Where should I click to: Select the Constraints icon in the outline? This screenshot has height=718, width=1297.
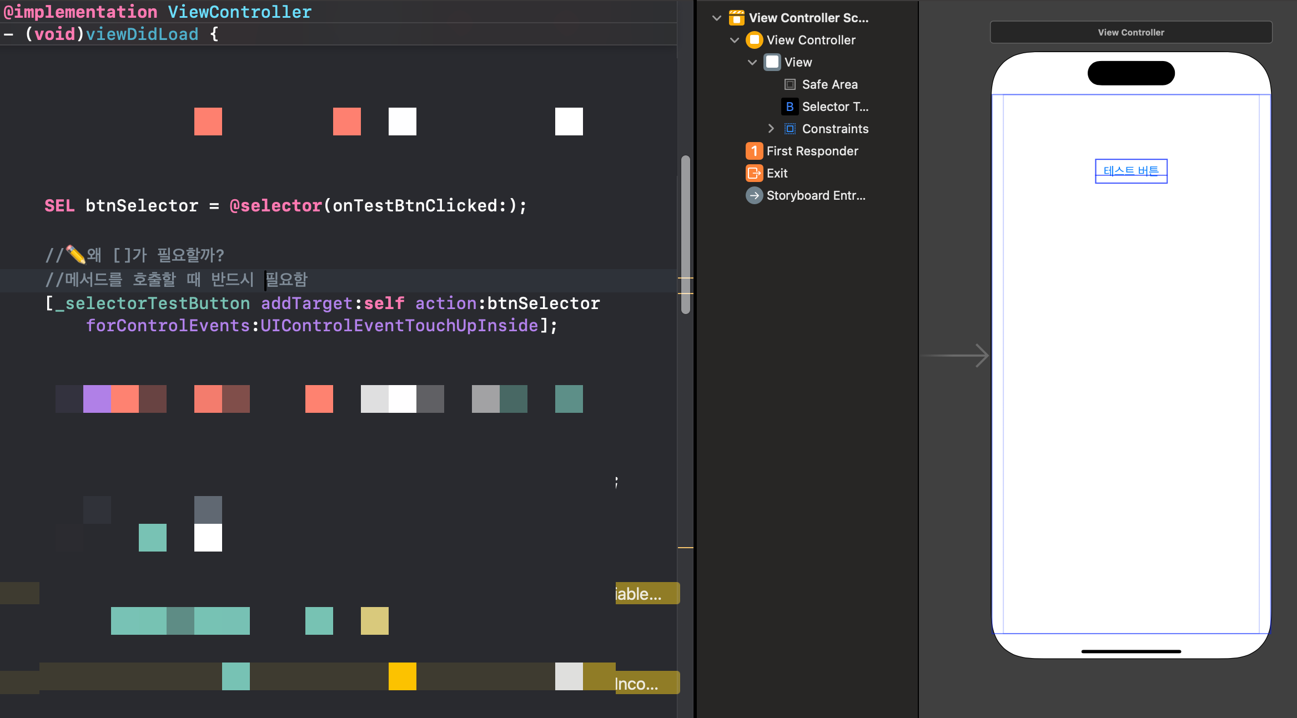(x=790, y=129)
